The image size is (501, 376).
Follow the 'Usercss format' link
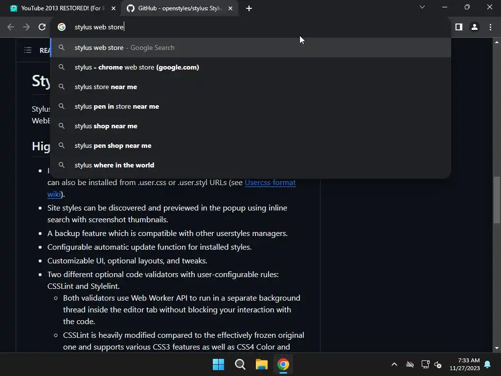click(x=270, y=183)
